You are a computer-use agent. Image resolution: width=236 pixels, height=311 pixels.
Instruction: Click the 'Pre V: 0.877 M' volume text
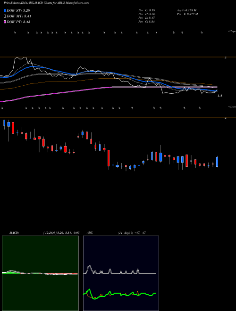187,14
